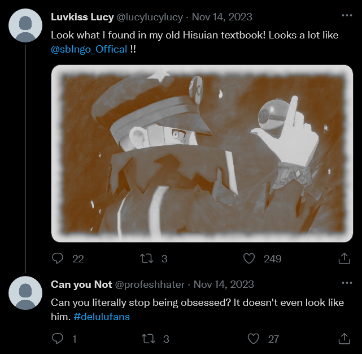This screenshot has height=354, width=362.
Task: Like Lucy's tweet with 249 likes
Action: (x=250, y=258)
